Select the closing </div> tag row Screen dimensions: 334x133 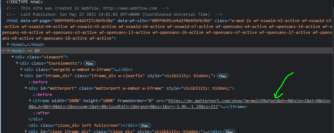coord(36,119)
